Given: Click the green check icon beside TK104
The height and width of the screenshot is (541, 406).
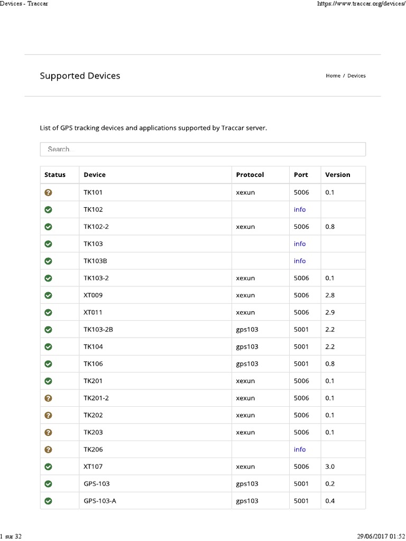Looking at the screenshot, I should [49, 347].
